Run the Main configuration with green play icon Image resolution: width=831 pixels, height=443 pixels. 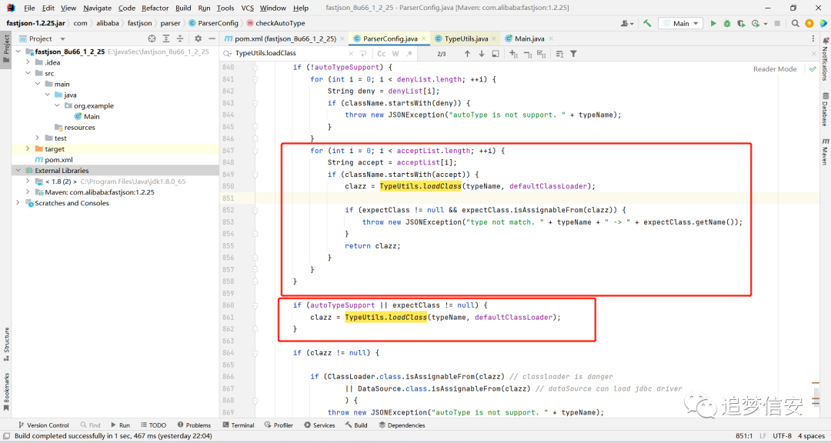coord(713,23)
